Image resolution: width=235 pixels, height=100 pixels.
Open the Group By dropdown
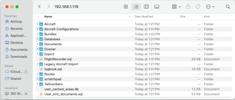coord(176,6)
